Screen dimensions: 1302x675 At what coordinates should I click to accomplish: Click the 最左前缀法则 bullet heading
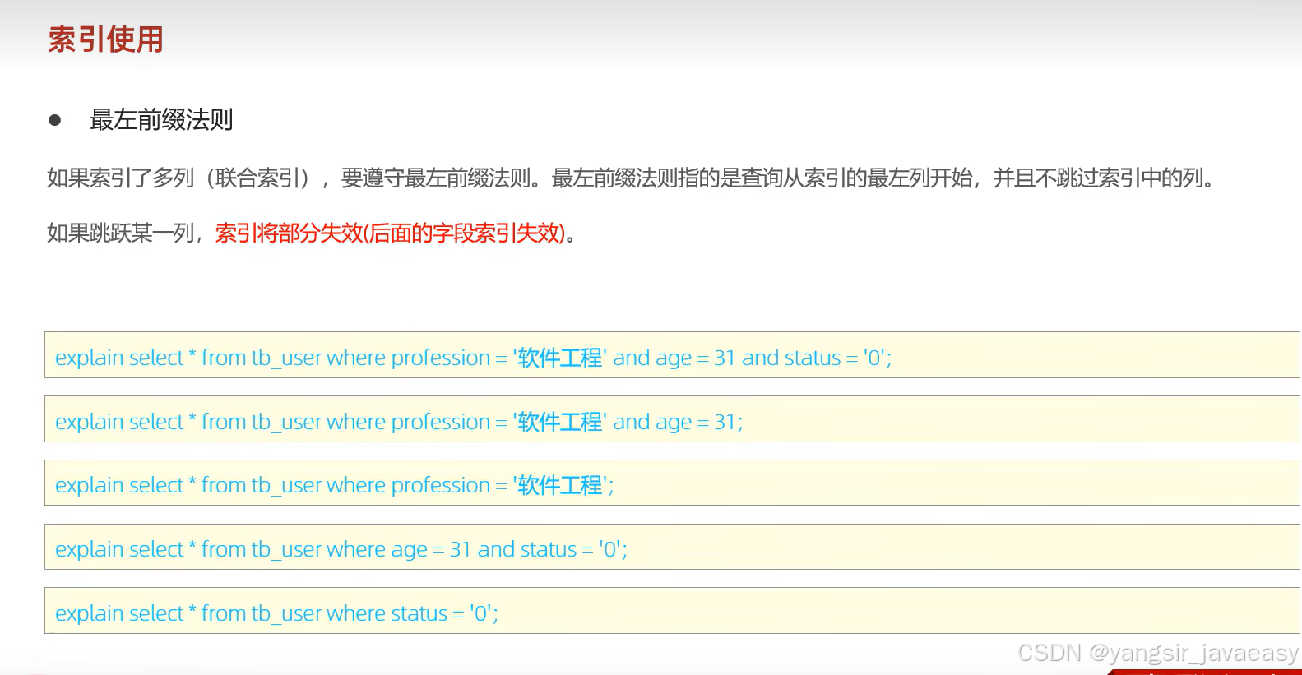point(161,120)
